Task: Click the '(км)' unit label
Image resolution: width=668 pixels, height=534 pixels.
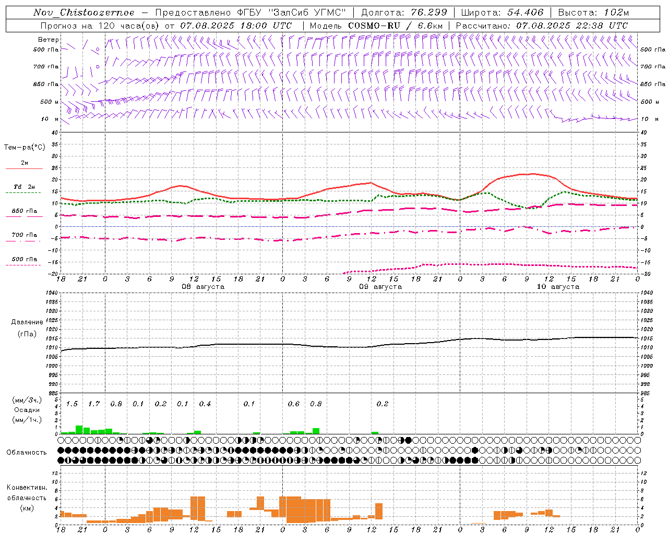Action: [x=27, y=508]
